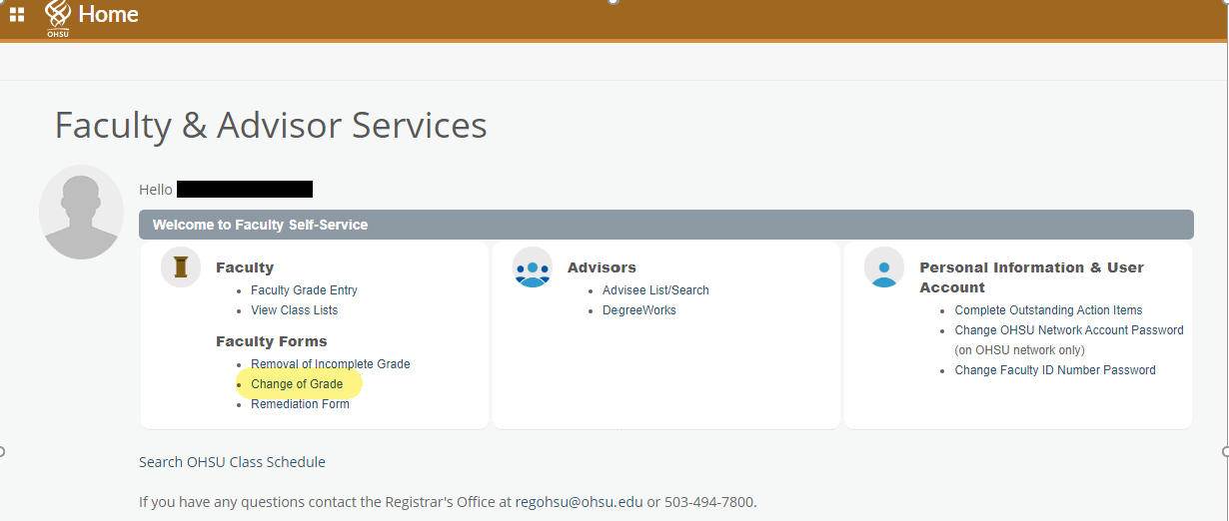This screenshot has height=521, width=1229.
Task: Click the OHSU logo in header
Action: [x=58, y=18]
